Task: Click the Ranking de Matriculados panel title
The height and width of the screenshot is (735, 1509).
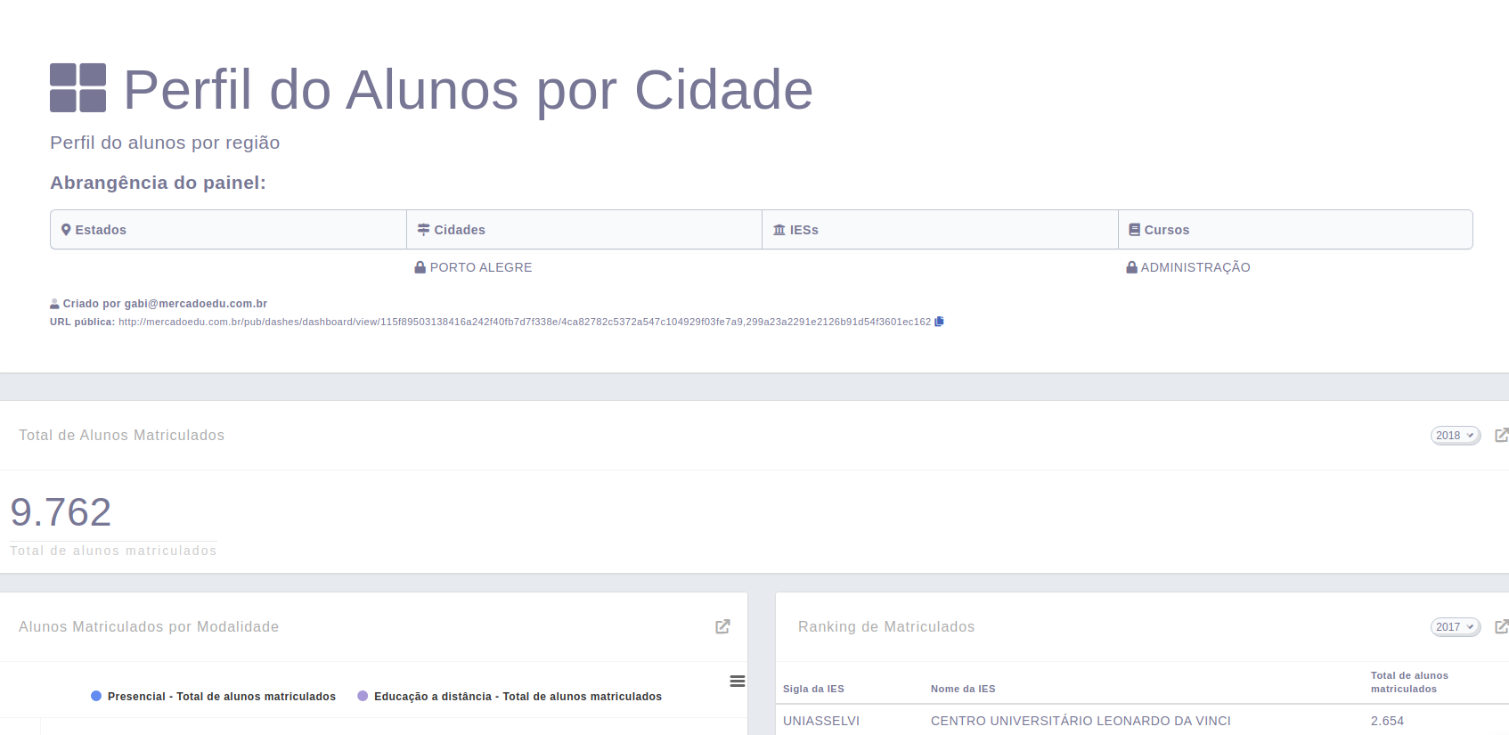Action: (886, 627)
